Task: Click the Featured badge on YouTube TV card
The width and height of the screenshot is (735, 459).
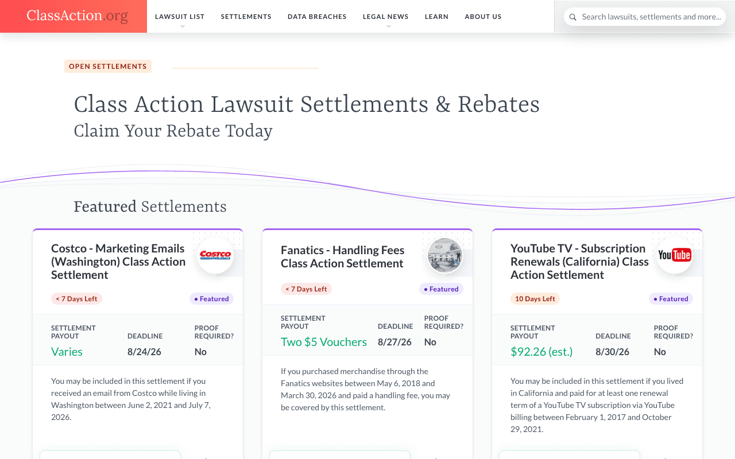Action: click(x=671, y=299)
